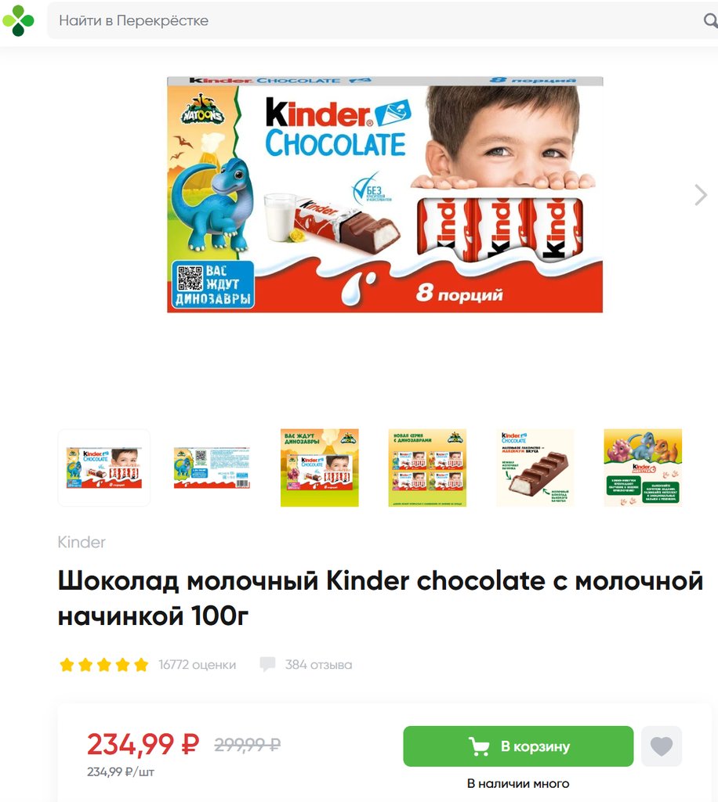The image size is (718, 802).
Task: Select the cartoon dinosaurs thumbnail
Action: coord(643,468)
